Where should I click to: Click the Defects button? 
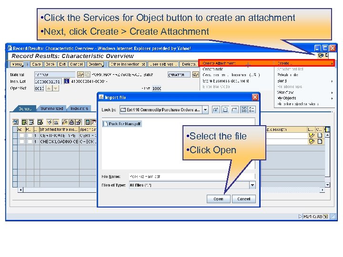(189, 64)
